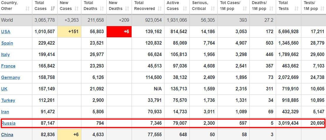Viewport: 326px width, 140px height.
Task: Click the sort arrows icon beside Serious, Critical
Action: 214,9
